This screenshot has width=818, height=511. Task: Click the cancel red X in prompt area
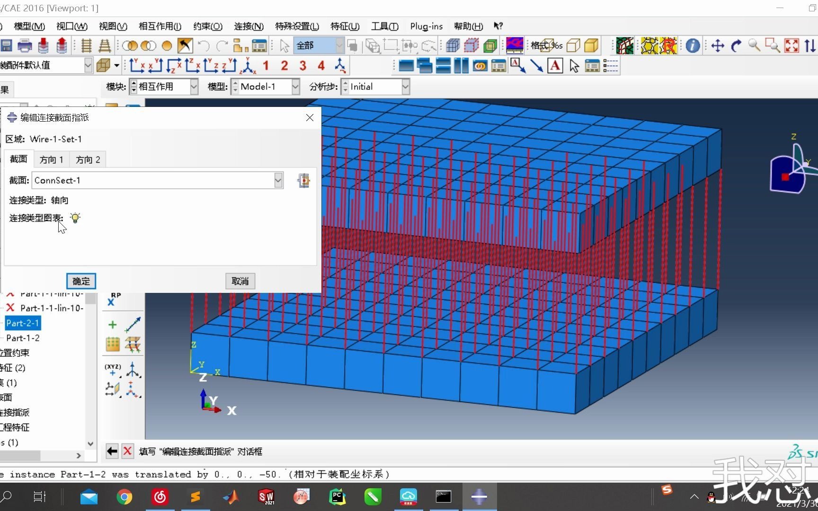[127, 451]
